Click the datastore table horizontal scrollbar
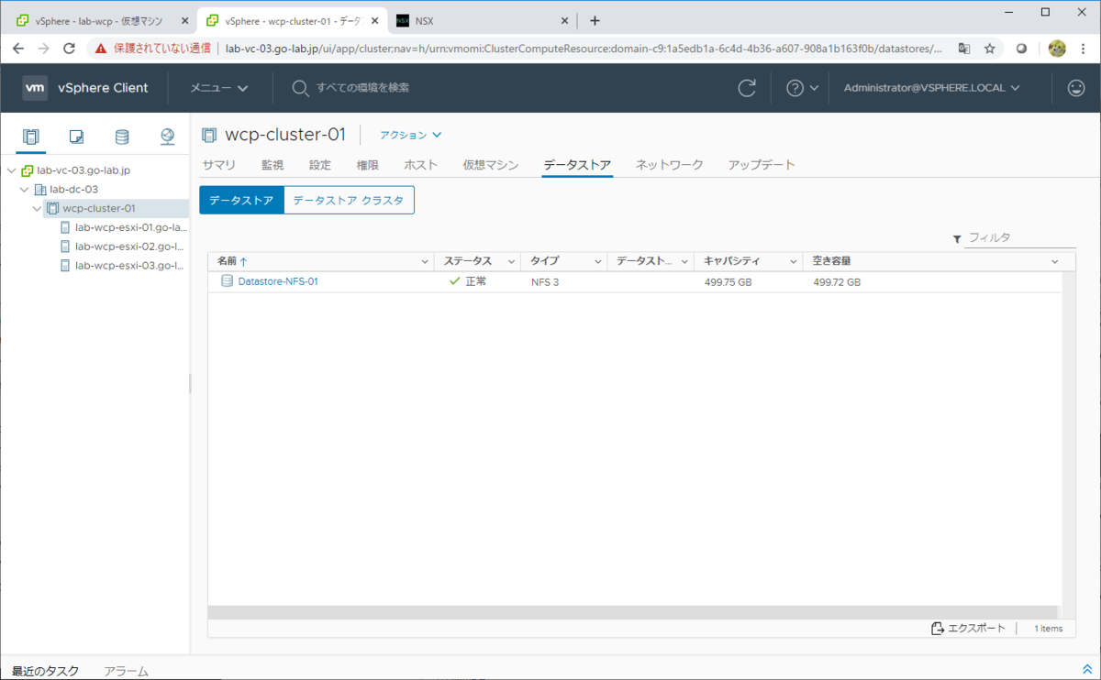1101x680 pixels. [x=634, y=611]
